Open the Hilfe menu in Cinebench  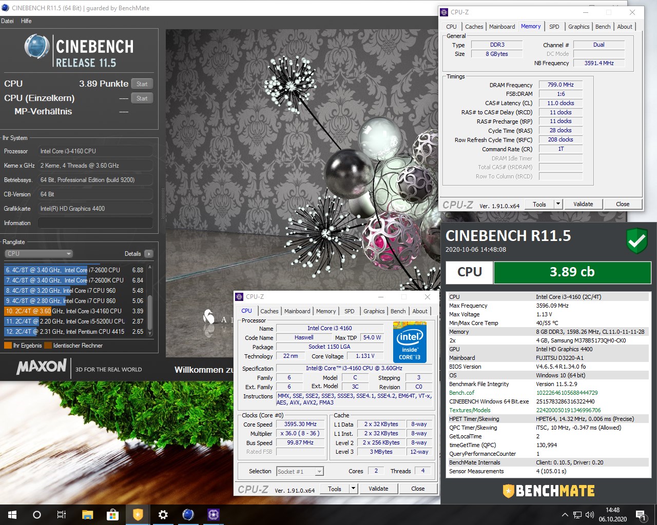click(x=26, y=21)
